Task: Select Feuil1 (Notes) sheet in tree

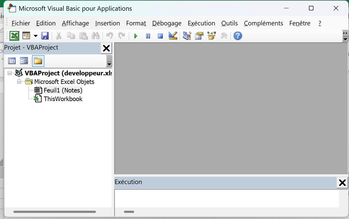Action: pyautogui.click(x=63, y=90)
